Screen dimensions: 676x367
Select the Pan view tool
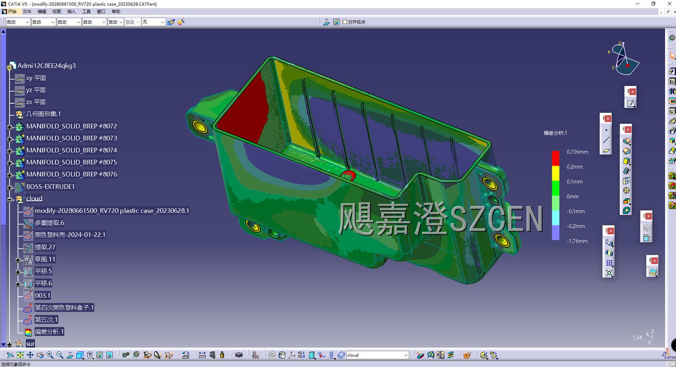(x=30, y=355)
